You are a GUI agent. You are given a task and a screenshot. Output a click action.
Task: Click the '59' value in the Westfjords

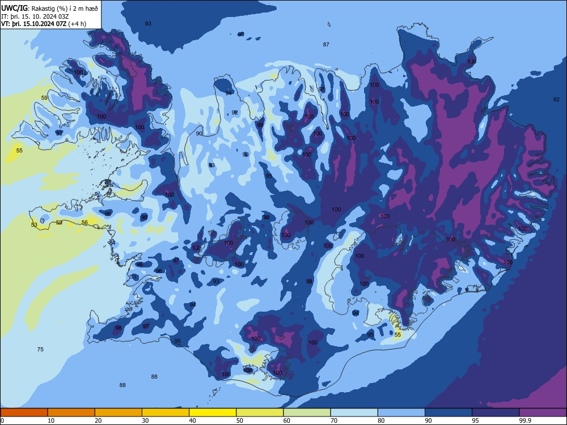pos(44,98)
